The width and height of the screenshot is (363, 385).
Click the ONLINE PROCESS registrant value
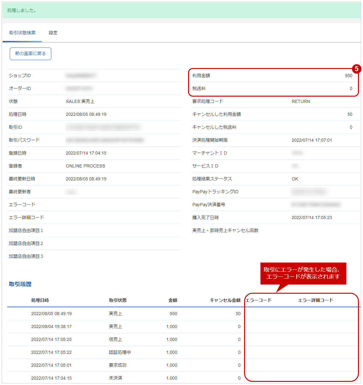coord(86,166)
